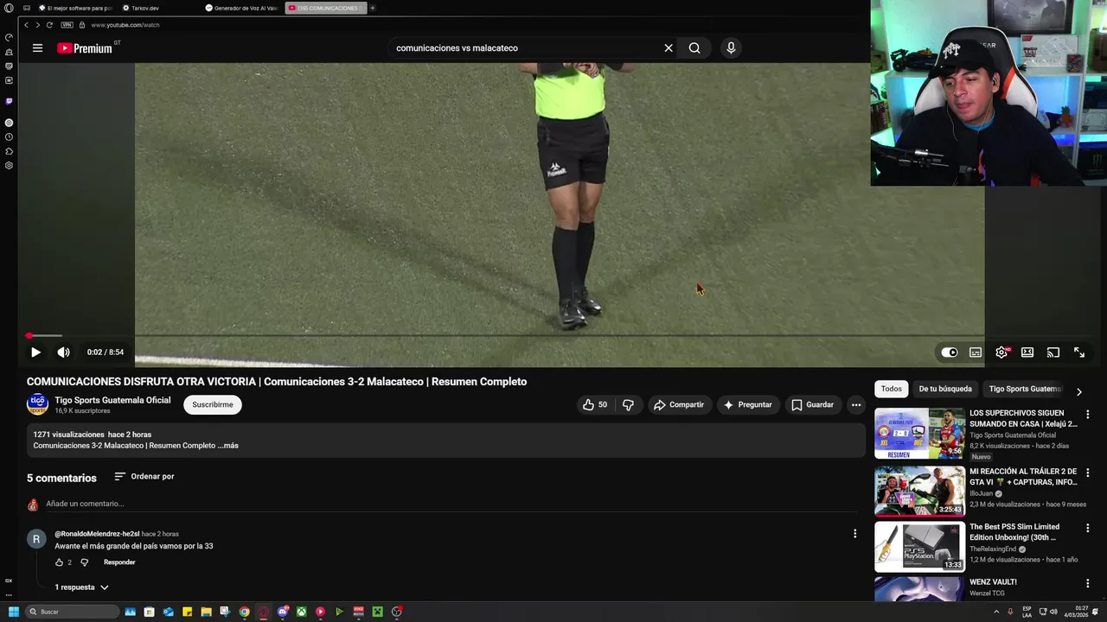This screenshot has width=1107, height=622.
Task: Open options for the WENZ VAULT video
Action: click(1088, 583)
